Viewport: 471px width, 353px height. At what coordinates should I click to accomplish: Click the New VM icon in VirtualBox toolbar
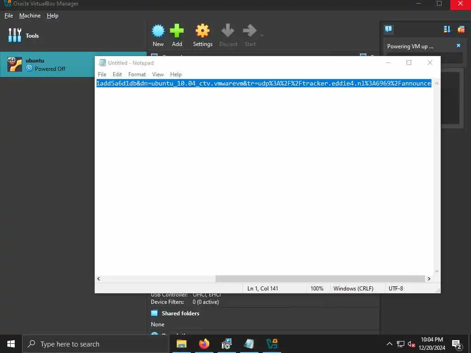[x=158, y=31]
